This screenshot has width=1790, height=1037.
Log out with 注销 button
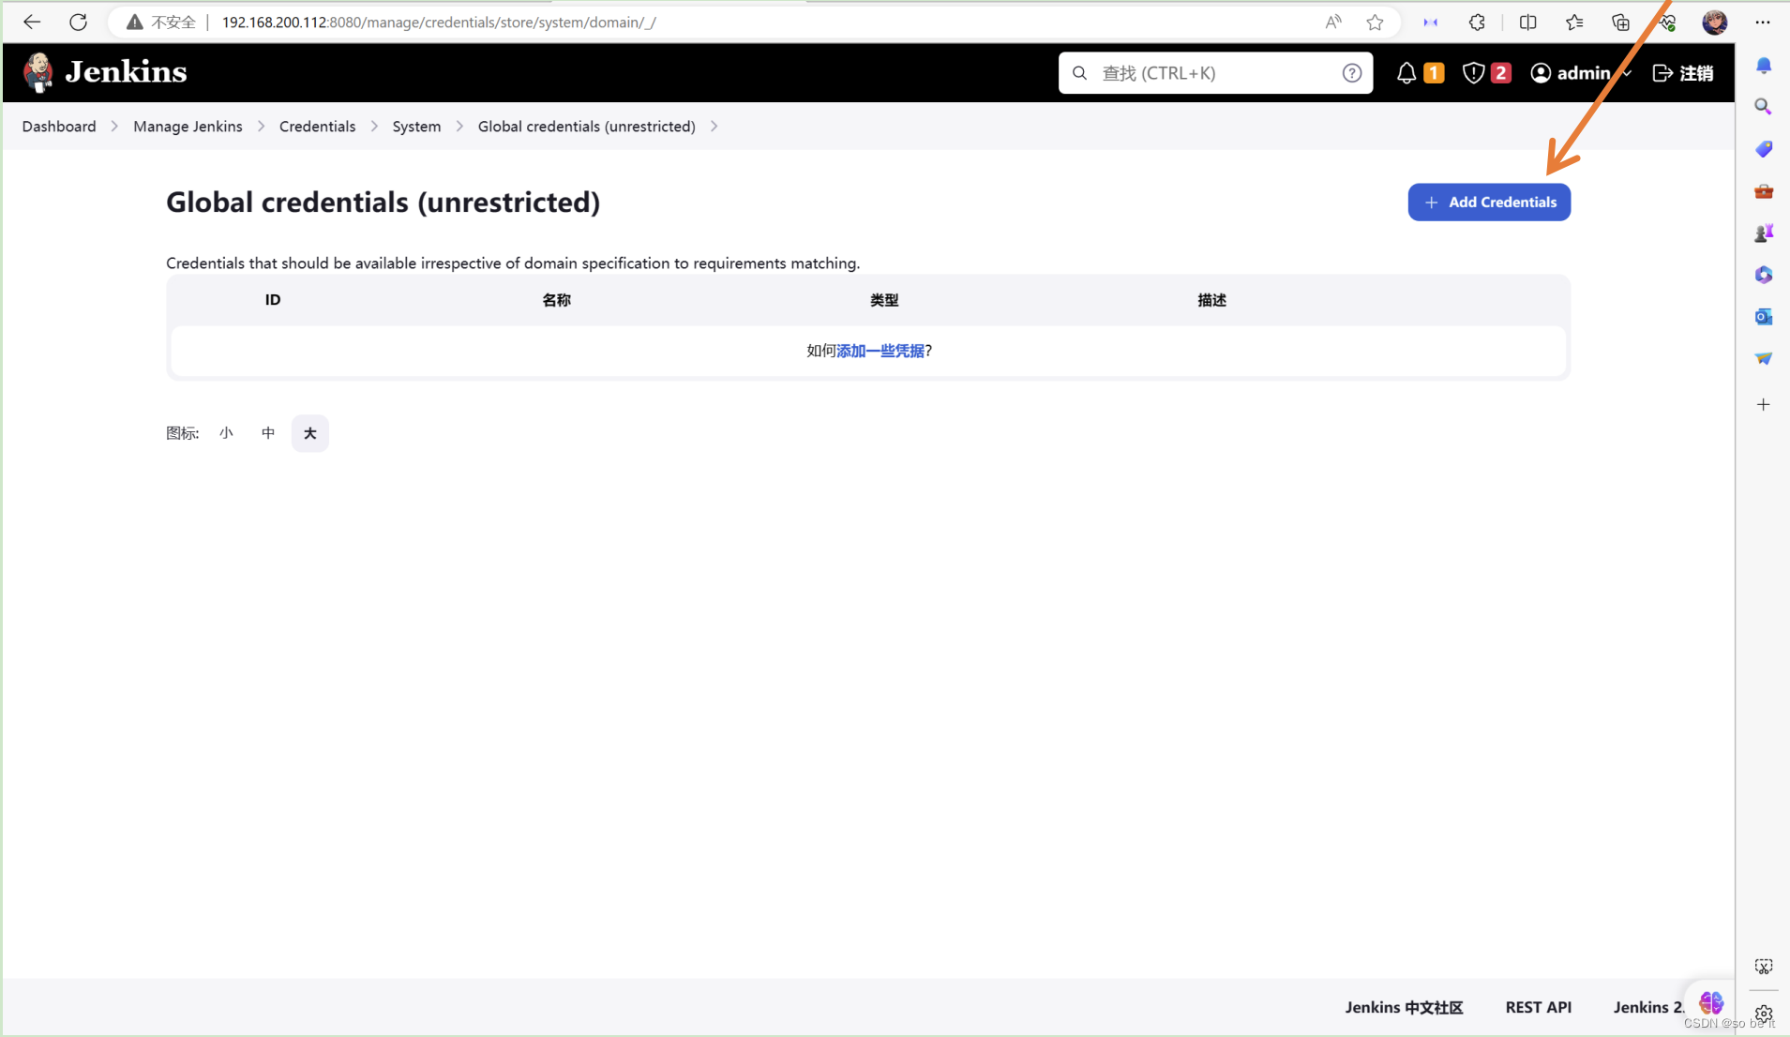pyautogui.click(x=1683, y=73)
